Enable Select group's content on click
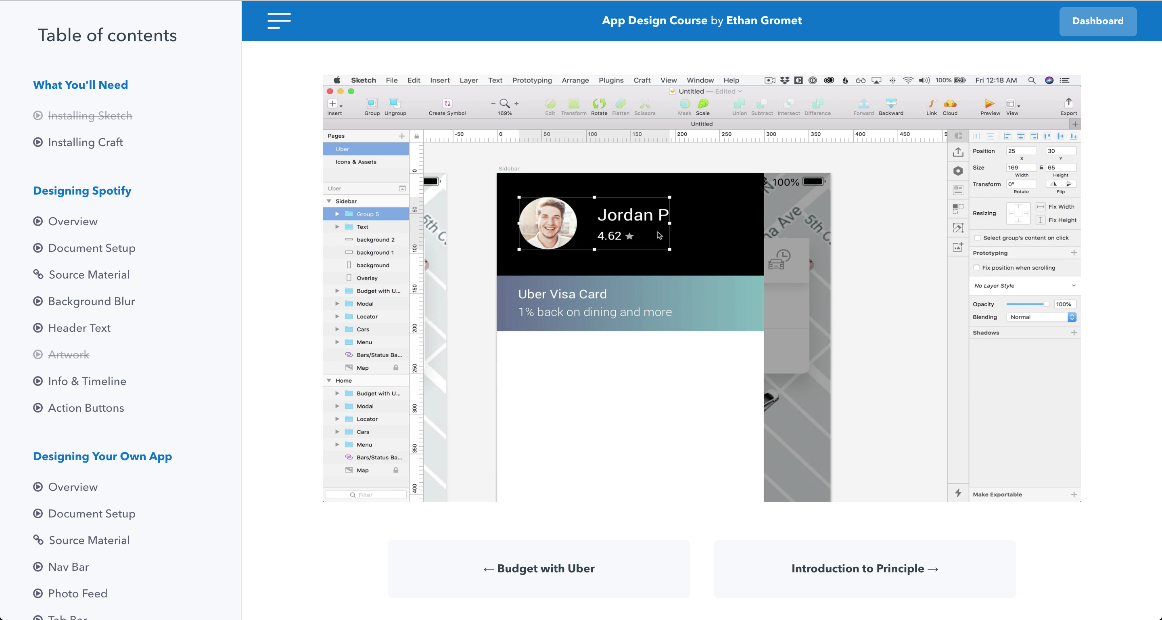The height and width of the screenshot is (620, 1162). tap(978, 238)
